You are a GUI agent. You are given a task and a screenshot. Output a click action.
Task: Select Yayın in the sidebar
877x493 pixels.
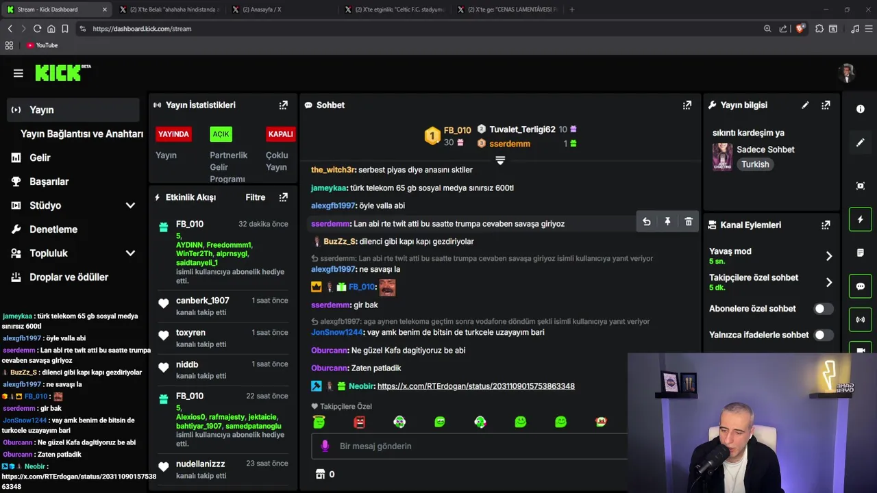74,110
